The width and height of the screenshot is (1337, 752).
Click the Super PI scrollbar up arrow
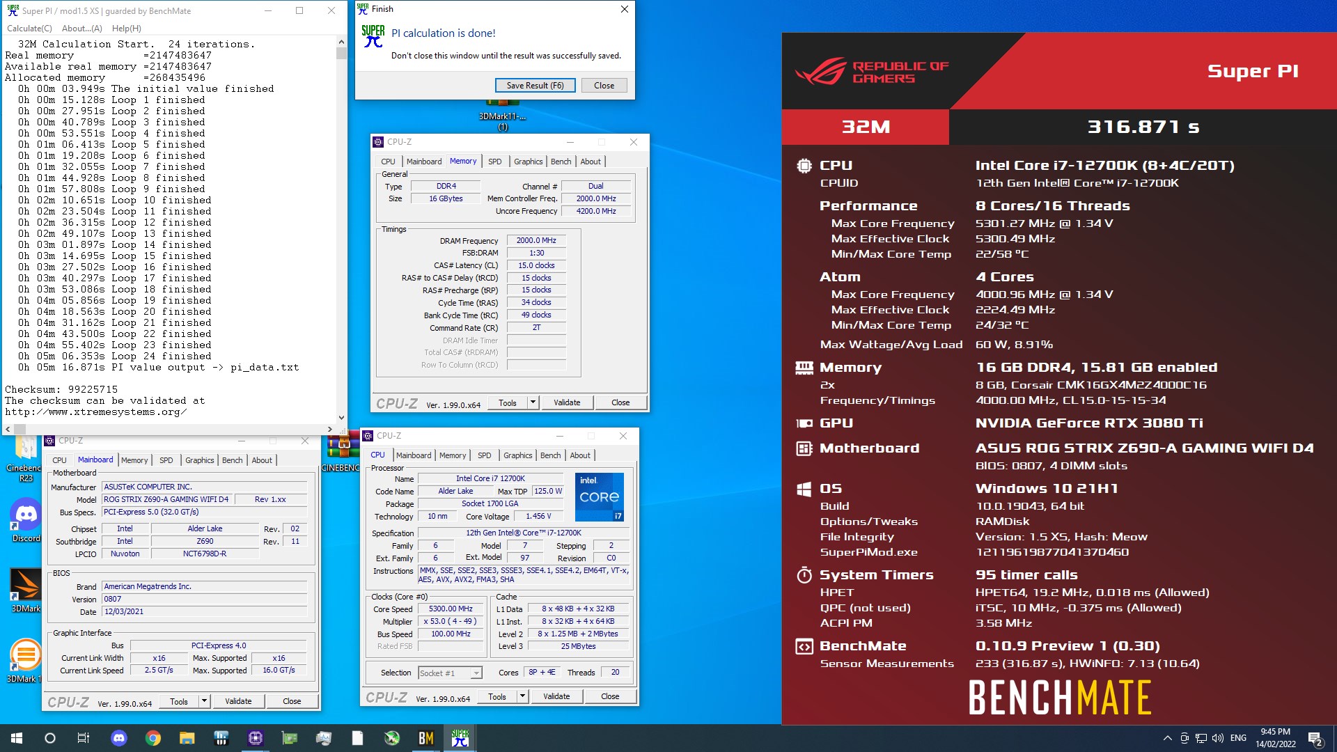(x=341, y=42)
